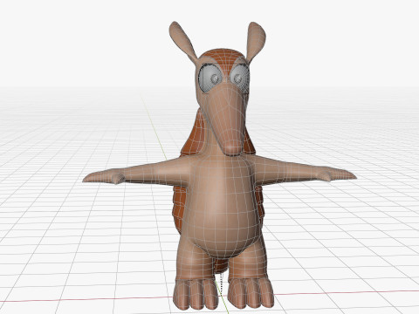The image size is (419, 314).
Task: Click the hand at the image's left edge
Action: [104, 177]
